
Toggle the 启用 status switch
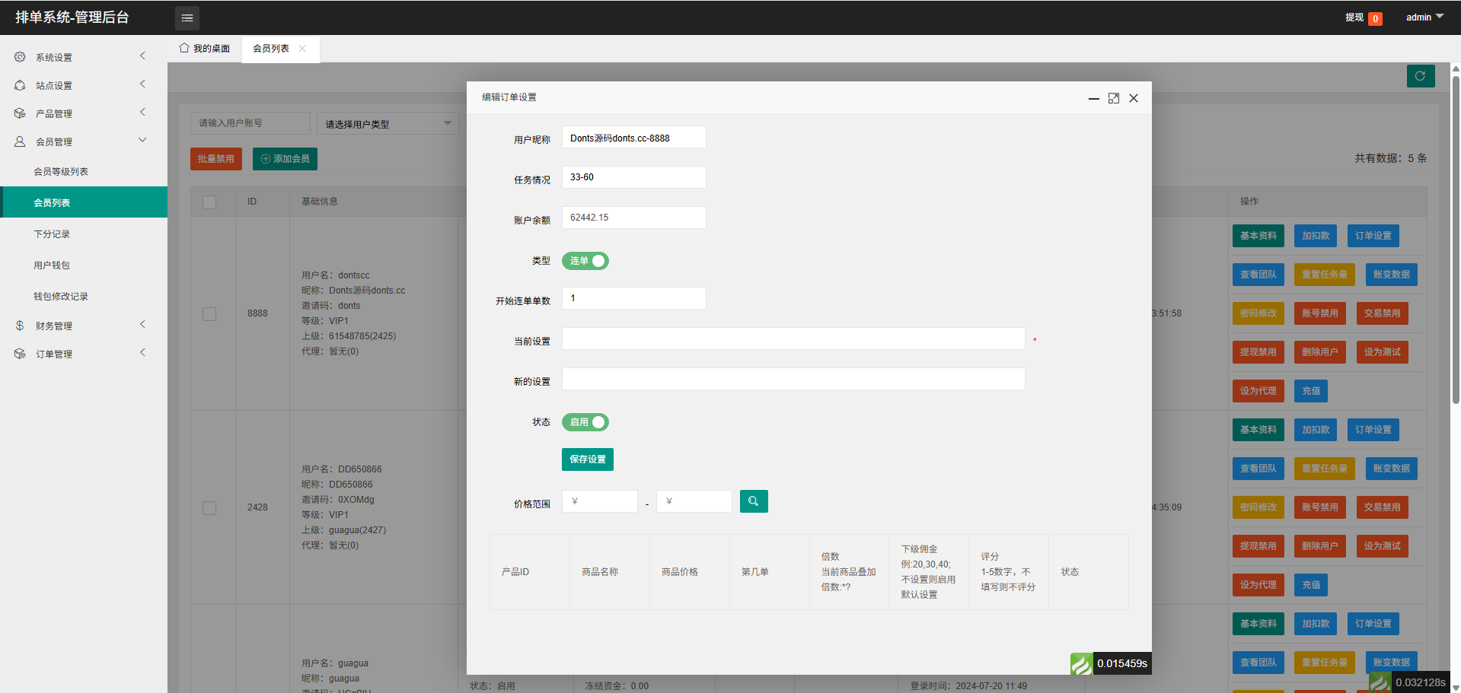coord(585,422)
